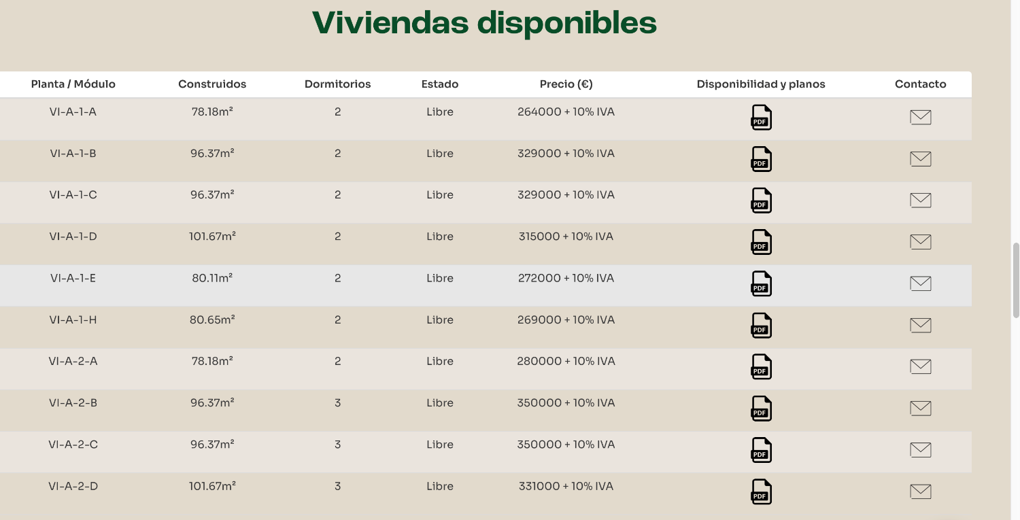Click envelope icon for unit VI-A-2-A
This screenshot has width=1020, height=520.
(x=920, y=367)
